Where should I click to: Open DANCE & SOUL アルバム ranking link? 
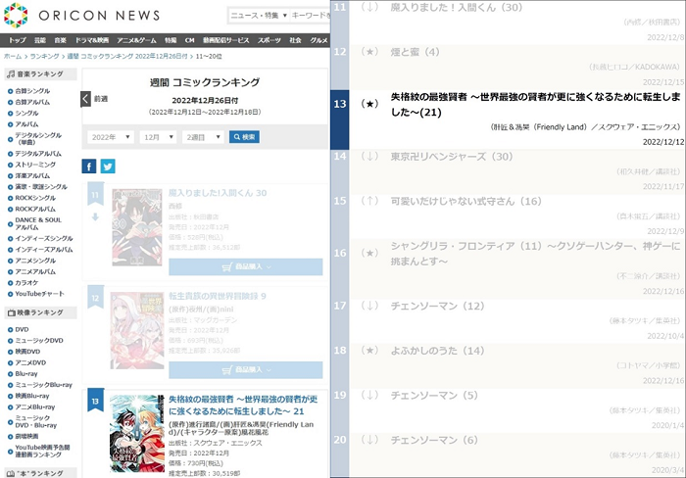(38, 223)
